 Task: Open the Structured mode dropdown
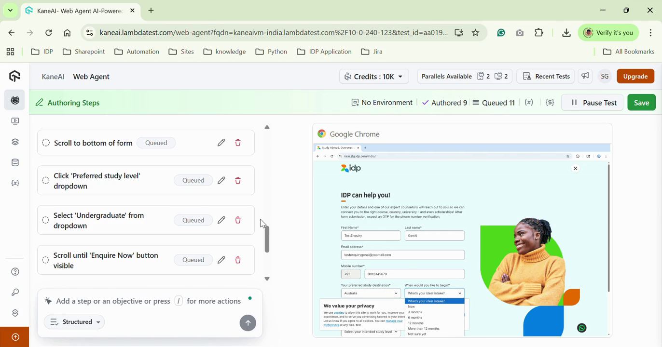pyautogui.click(x=75, y=322)
